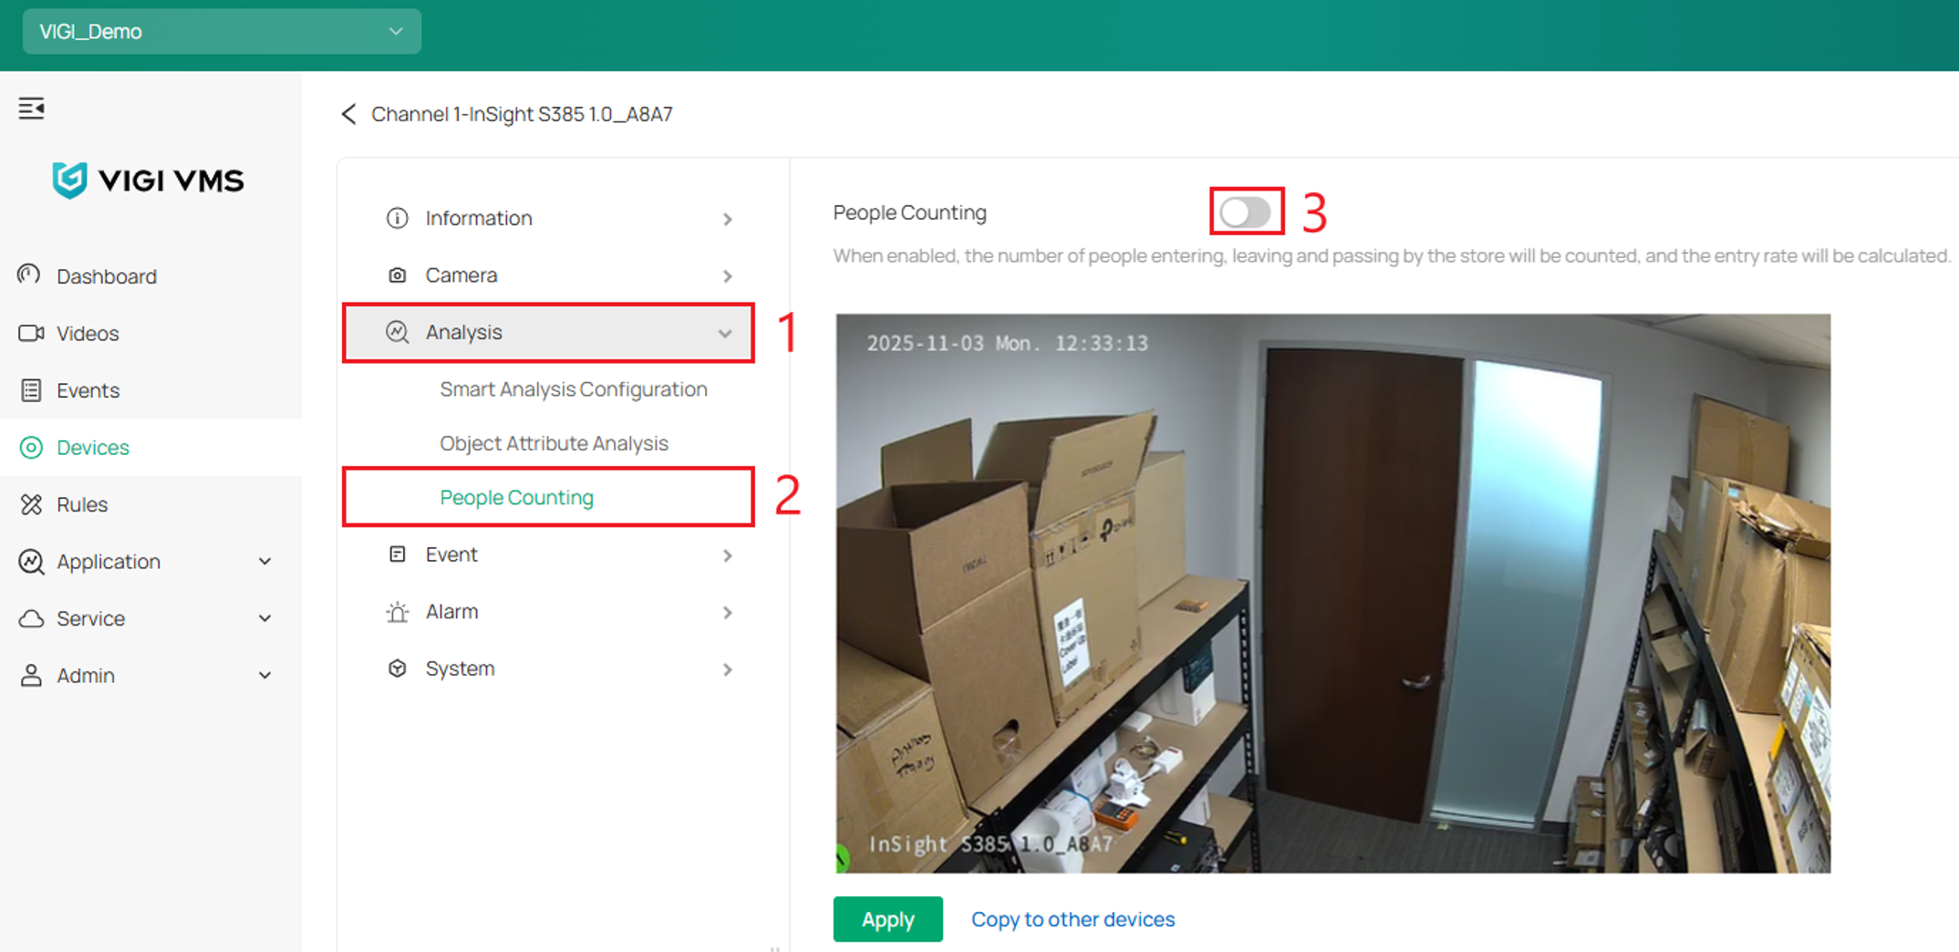Expand the Information section arrow
The image size is (1959, 952).
click(x=727, y=219)
